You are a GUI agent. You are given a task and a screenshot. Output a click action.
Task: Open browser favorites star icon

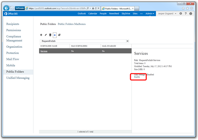click(188, 8)
